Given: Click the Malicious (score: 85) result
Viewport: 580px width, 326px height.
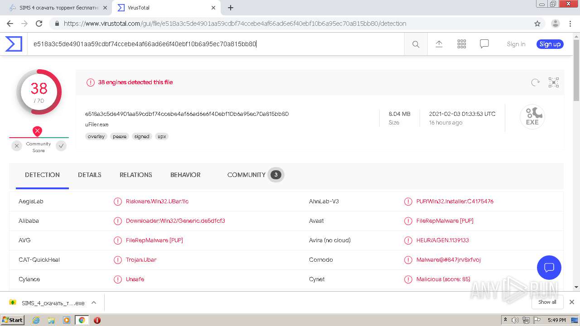Looking at the screenshot, I should pyautogui.click(x=443, y=279).
